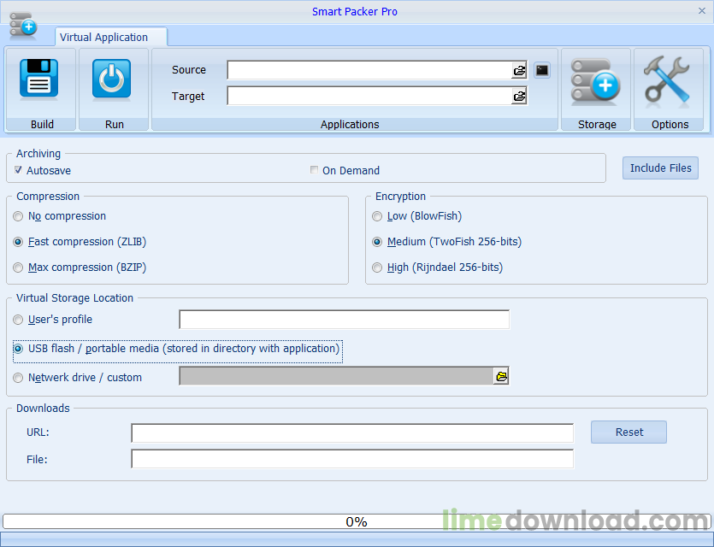Viewport: 714px width, 547px height.
Task: Select Max compression (BZIP)
Action: [18, 267]
